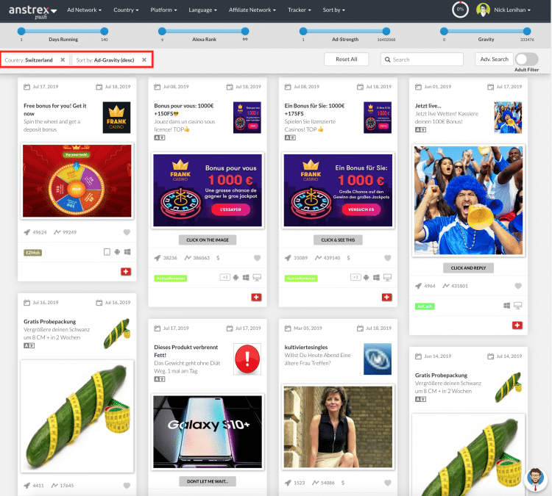
Task: Open the Free bonus for you ad title
Action: pyautogui.click(x=55, y=109)
